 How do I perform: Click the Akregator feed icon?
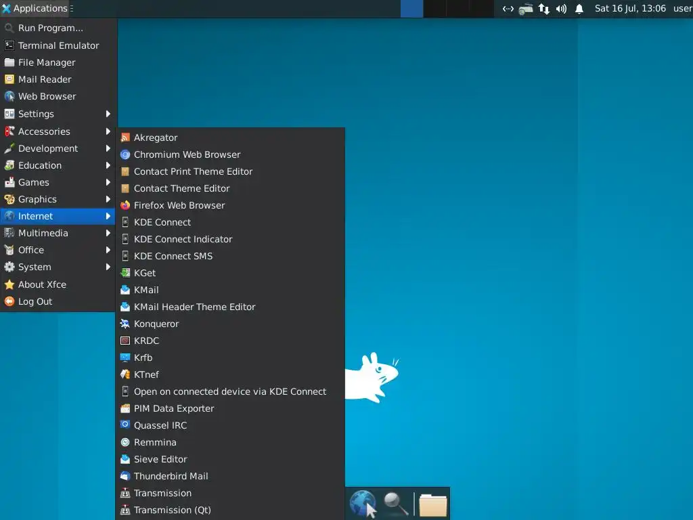click(x=125, y=138)
